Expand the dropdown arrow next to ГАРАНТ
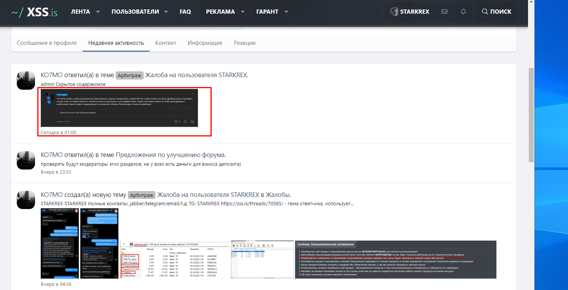Image resolution: width=568 pixels, height=290 pixels. pyautogui.click(x=286, y=12)
